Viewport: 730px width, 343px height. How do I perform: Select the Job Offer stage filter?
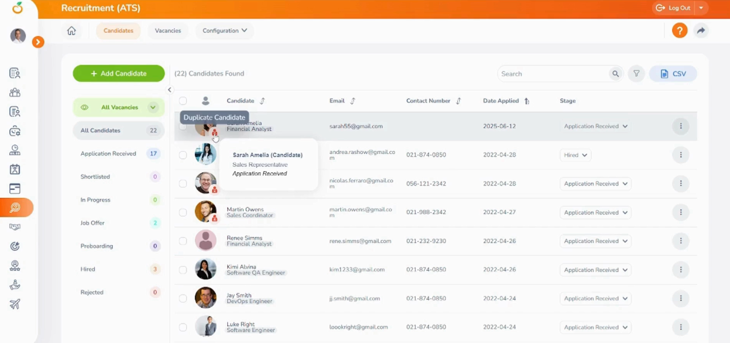point(93,223)
